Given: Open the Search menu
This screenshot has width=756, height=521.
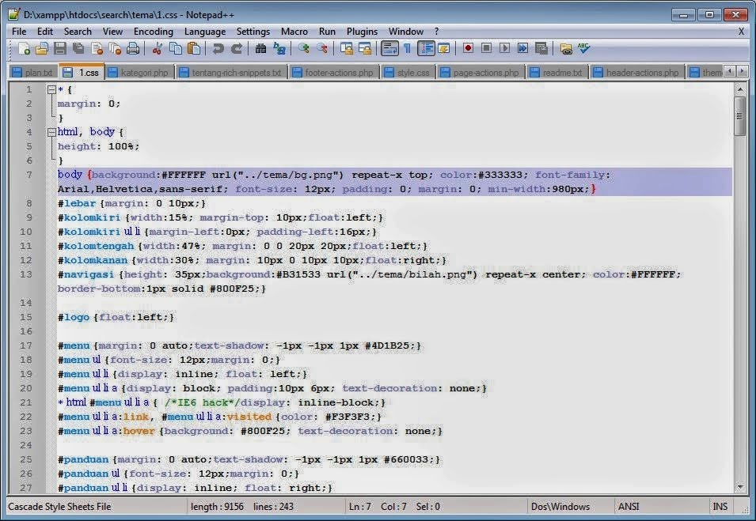Looking at the screenshot, I should [78, 32].
